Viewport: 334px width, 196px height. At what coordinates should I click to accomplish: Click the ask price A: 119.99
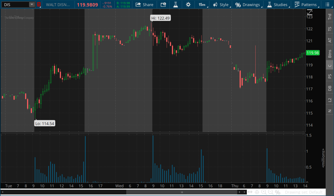123,6
